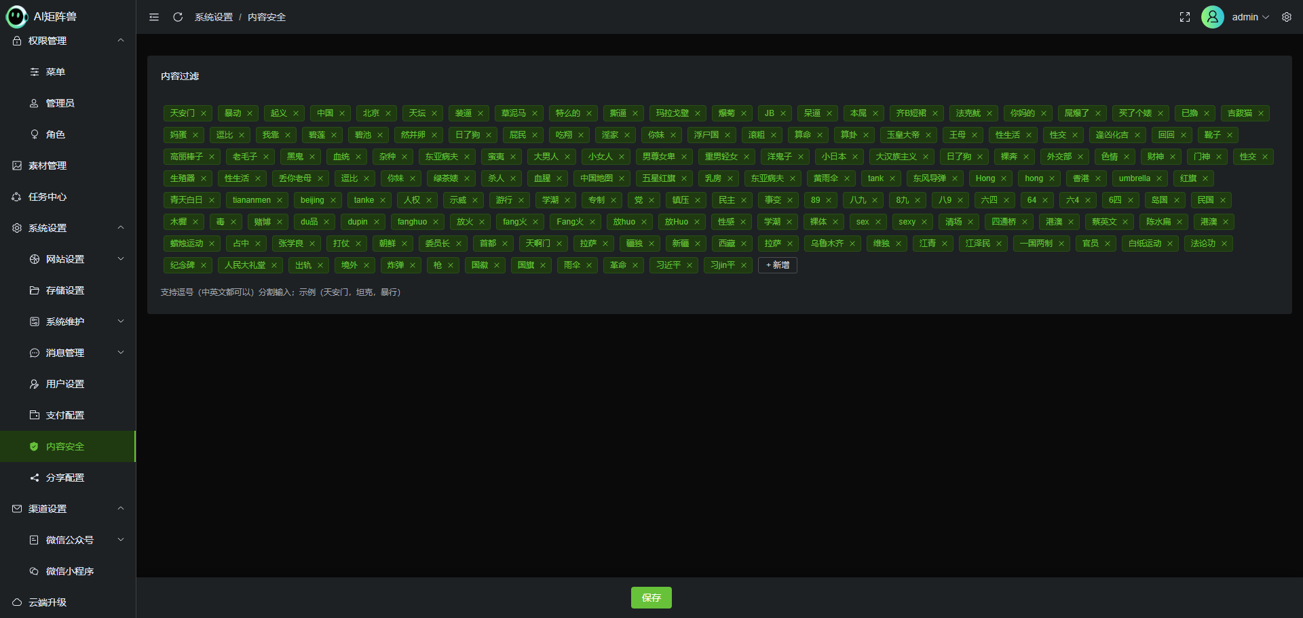The image size is (1303, 618).
Task: Open the 支付配置 menu item
Action: (x=65, y=415)
